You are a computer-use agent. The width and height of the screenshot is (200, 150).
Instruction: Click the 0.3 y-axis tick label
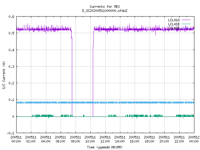click(11, 67)
